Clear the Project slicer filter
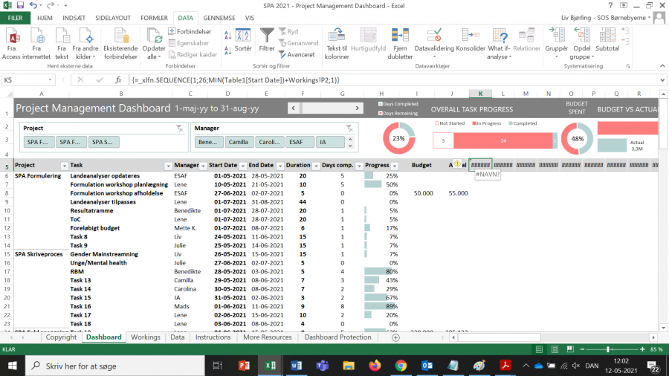Image resolution: width=669 pixels, height=376 pixels. (x=180, y=128)
